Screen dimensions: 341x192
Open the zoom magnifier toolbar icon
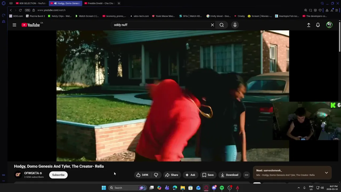click(306, 10)
